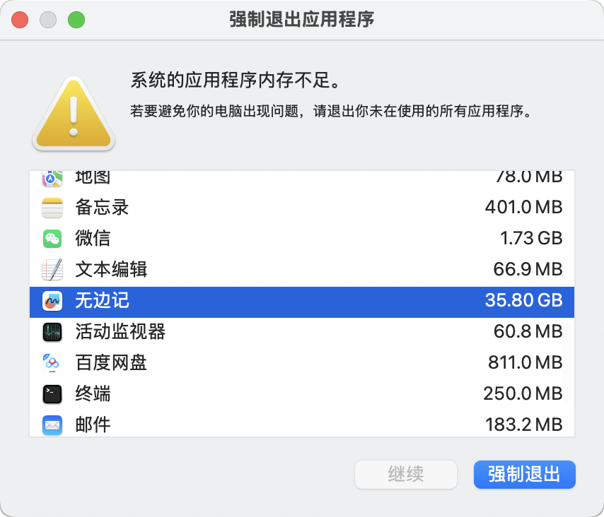
Task: Pick 活动监视器 from the list
Action: coord(120,331)
